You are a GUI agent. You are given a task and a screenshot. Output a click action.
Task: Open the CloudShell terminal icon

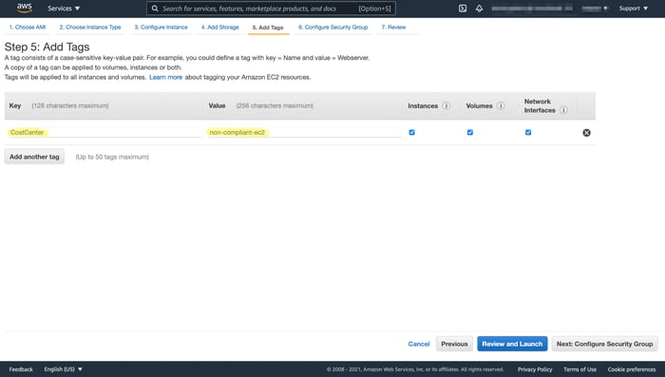(463, 8)
